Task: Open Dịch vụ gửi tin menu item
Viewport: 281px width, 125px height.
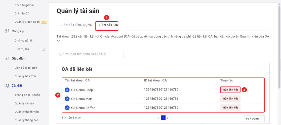Action: [x=24, y=40]
